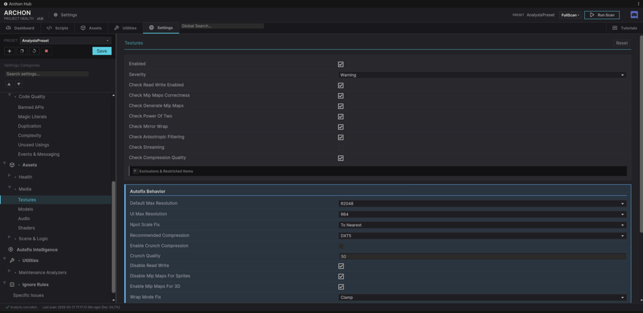Click the cube icon beside Assets in the tree

[x=12, y=165]
